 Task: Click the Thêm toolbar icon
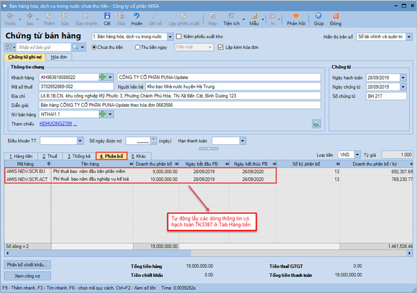pos(49,19)
